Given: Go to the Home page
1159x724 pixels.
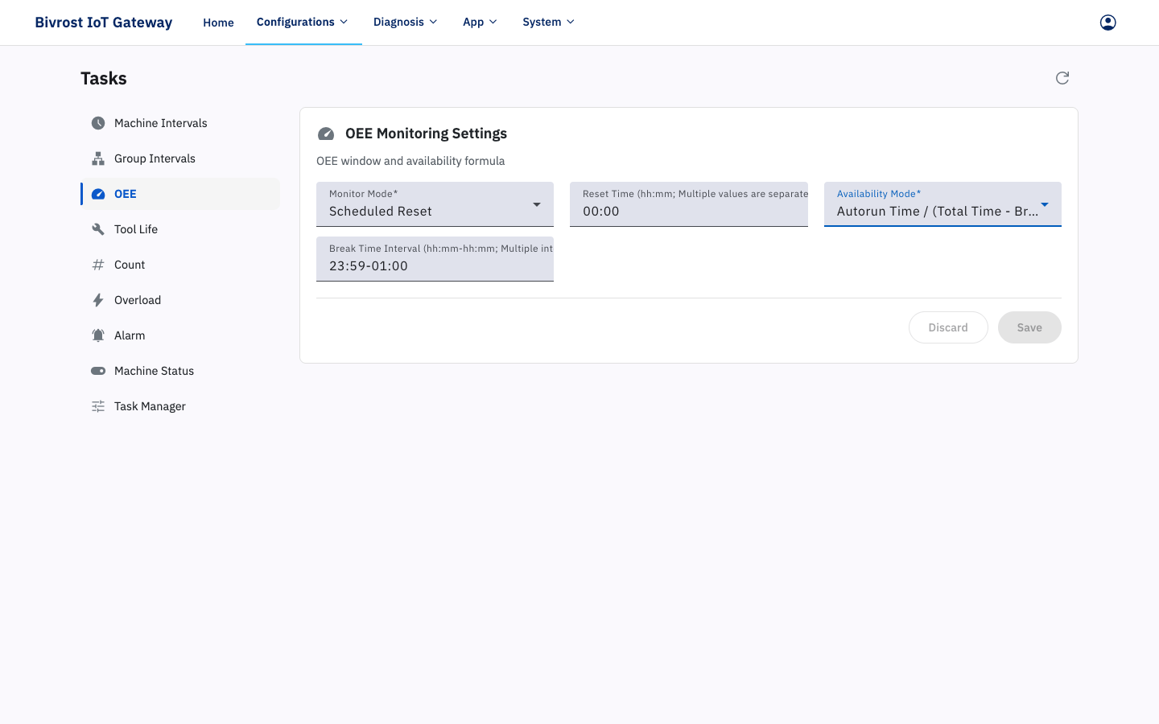Looking at the screenshot, I should click(218, 23).
